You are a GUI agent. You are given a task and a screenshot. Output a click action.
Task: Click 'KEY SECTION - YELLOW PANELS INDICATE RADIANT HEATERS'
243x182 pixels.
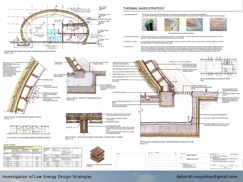tap(29, 137)
